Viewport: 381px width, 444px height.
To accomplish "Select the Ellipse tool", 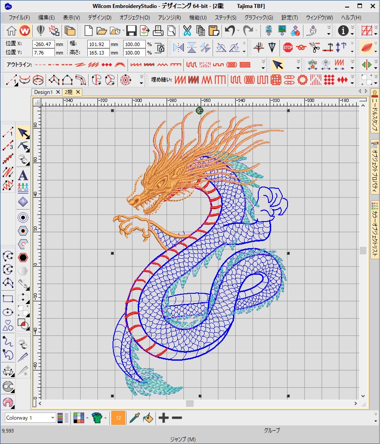I will pyautogui.click(x=8, y=312).
